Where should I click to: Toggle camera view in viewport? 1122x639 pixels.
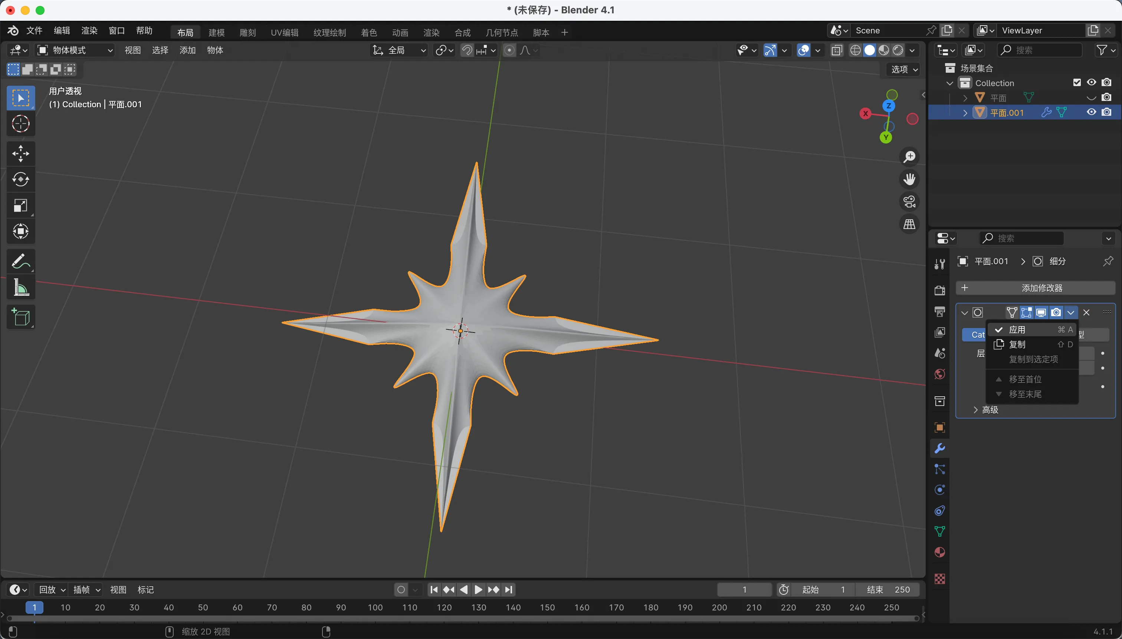pyautogui.click(x=909, y=202)
